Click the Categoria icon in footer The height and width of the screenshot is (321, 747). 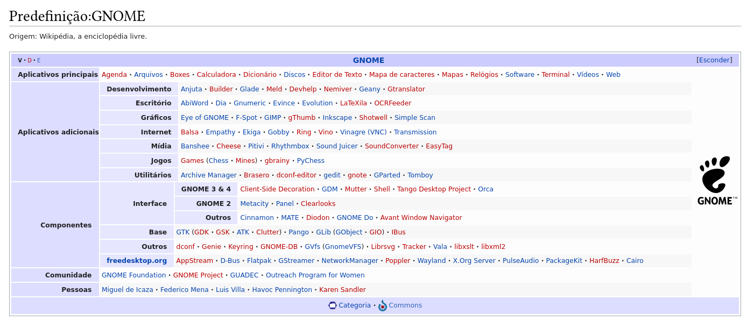(x=332, y=305)
